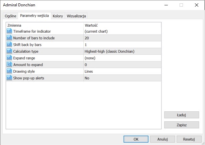Image resolution: width=205 pixels, height=145 pixels.
Task: Select the Parametry wejścia tab
Action: pos(35,16)
